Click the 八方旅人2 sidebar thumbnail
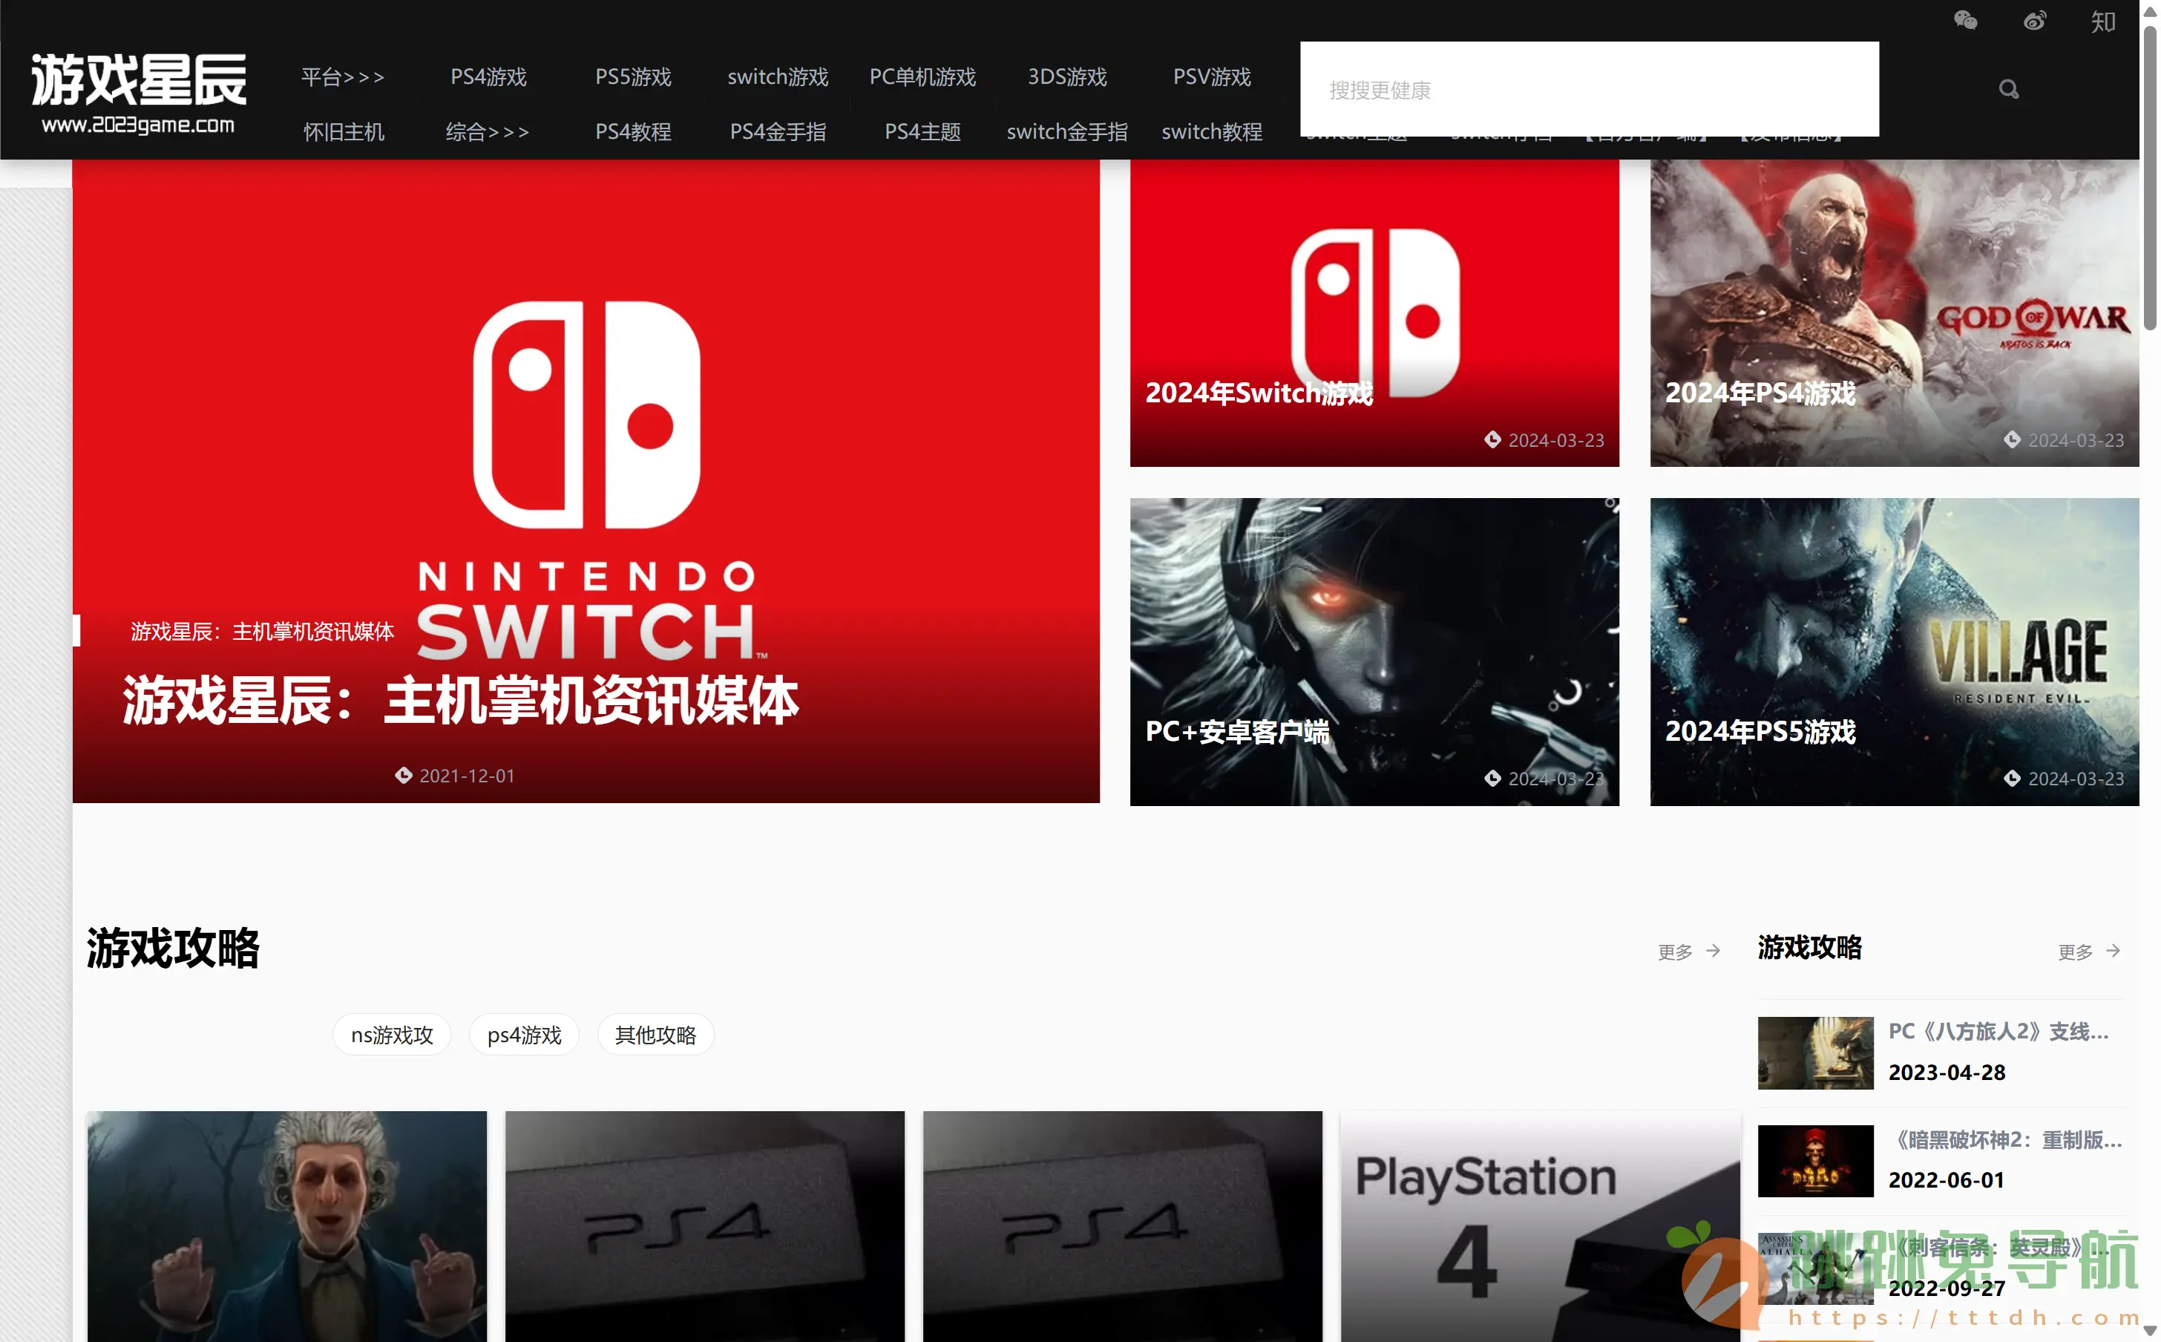 (1815, 1053)
